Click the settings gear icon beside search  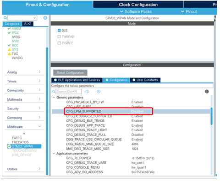click(45, 18)
